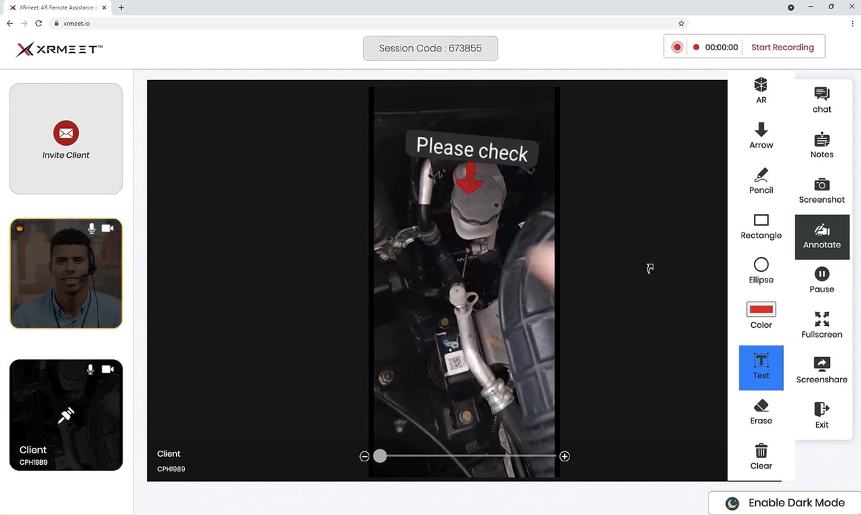861x515 pixels.
Task: Pause the video stream
Action: point(822,280)
